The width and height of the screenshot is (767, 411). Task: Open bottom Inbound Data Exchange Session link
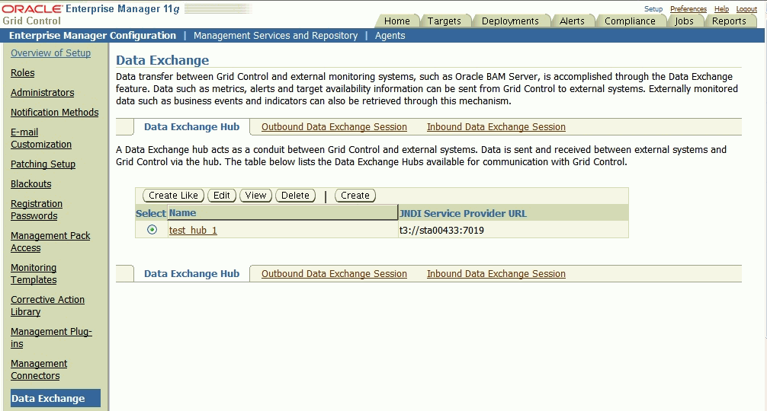[496, 274]
